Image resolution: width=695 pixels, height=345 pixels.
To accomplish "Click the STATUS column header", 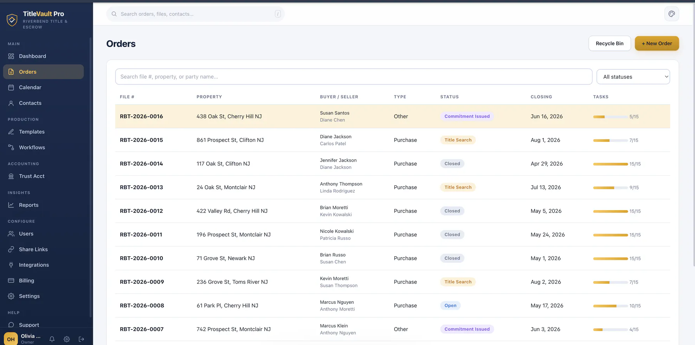I will [x=449, y=97].
